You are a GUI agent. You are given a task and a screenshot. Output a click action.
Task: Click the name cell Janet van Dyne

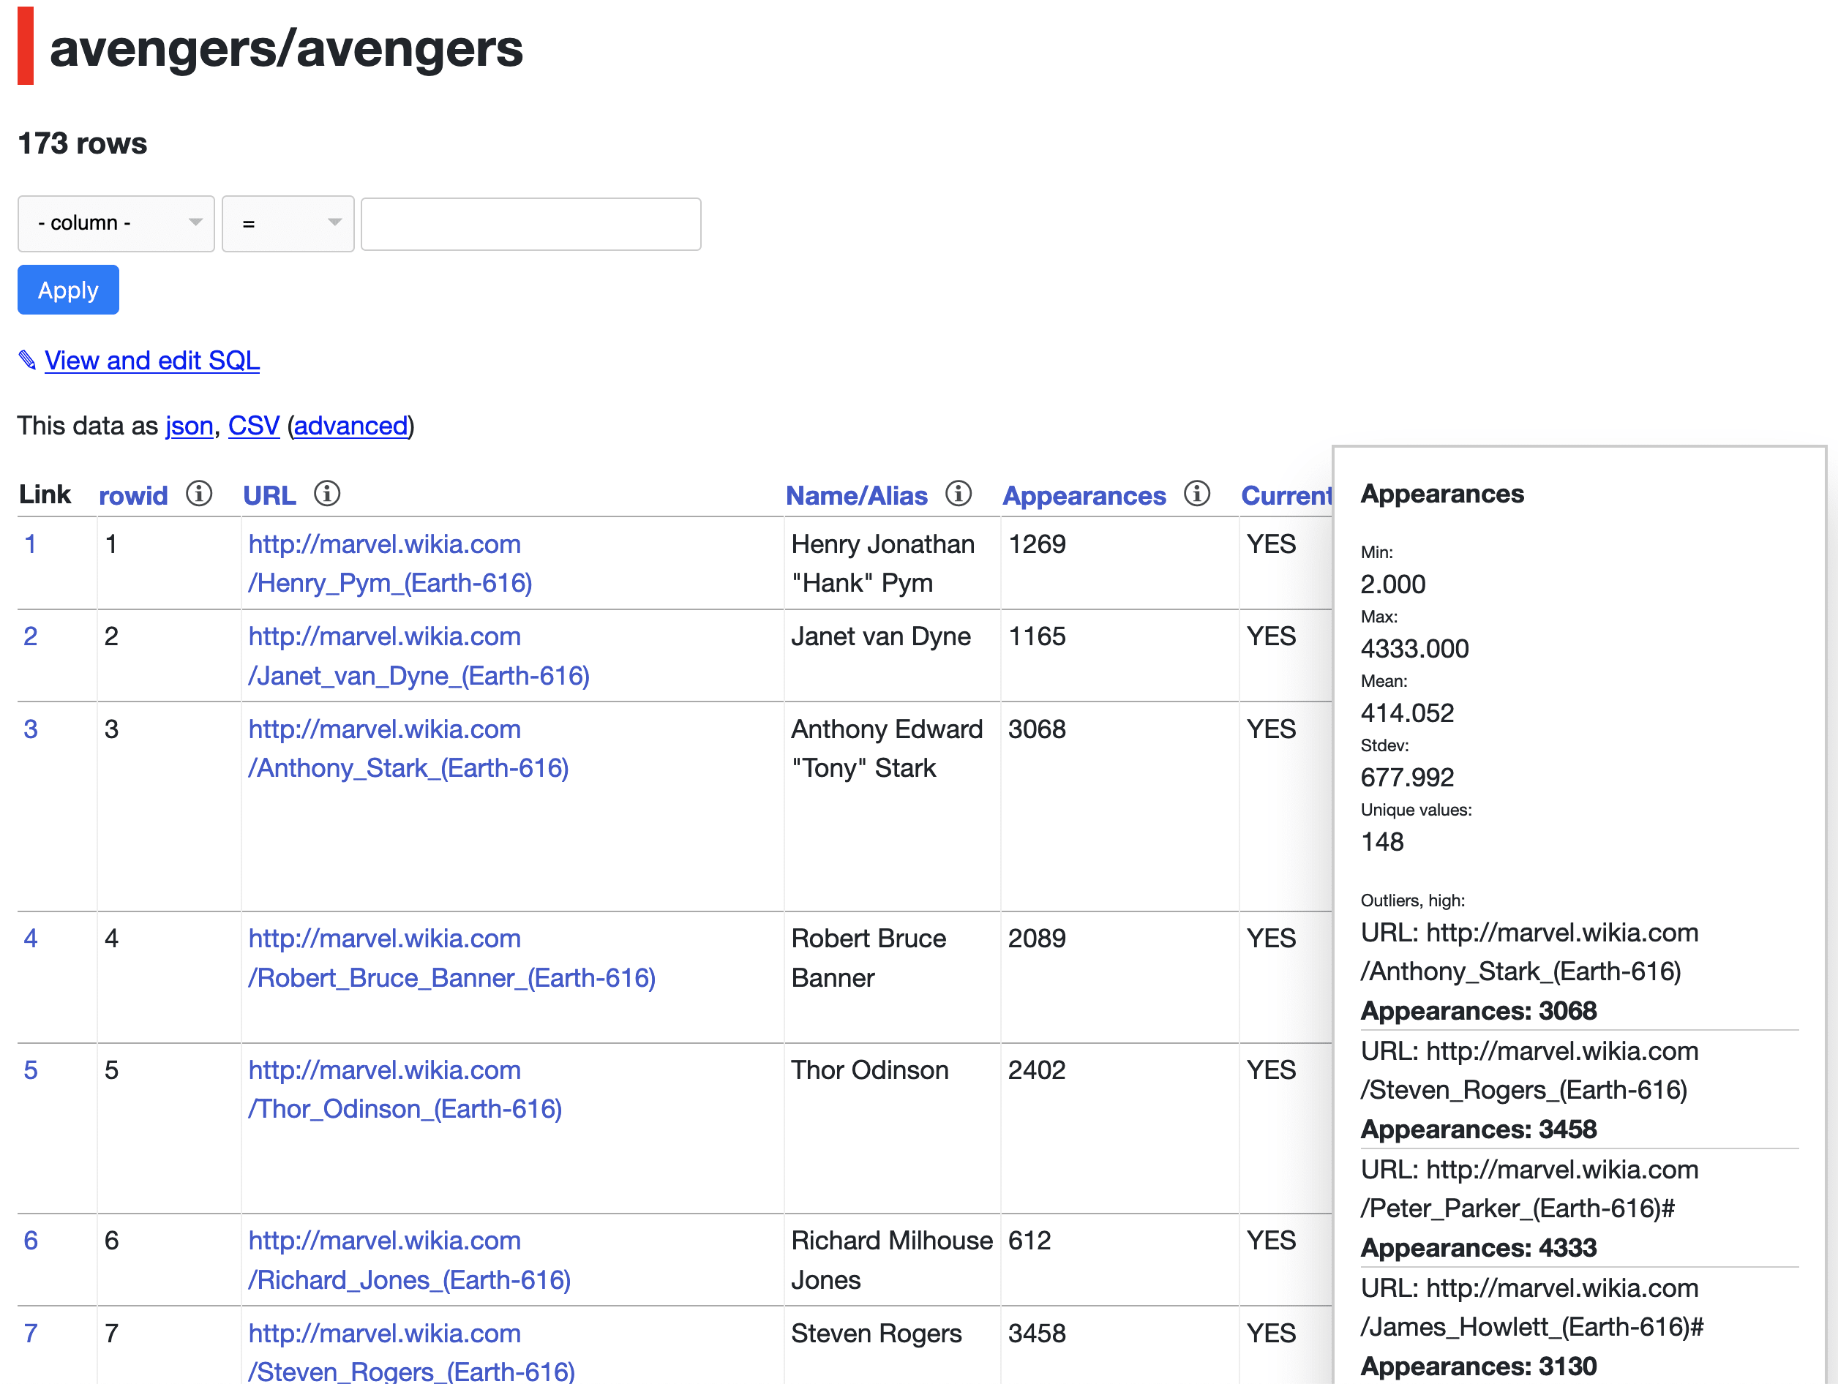[881, 636]
